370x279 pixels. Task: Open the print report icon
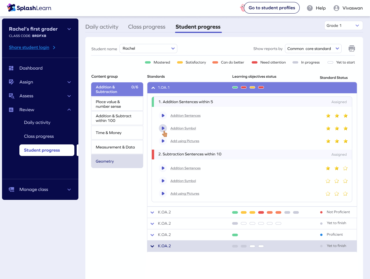click(x=352, y=49)
